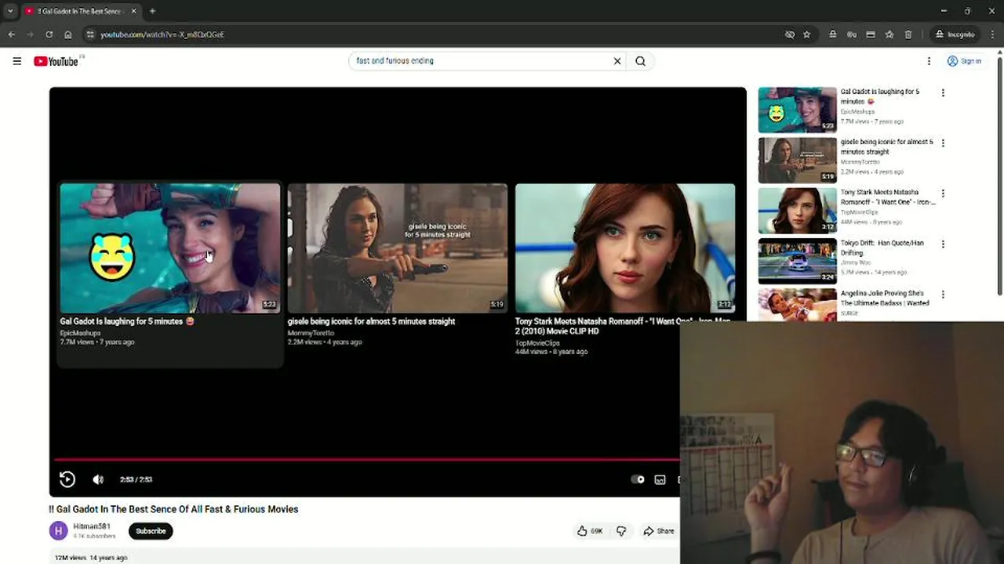Open the tab search dropdown arrow
This screenshot has height=564, width=1004.
10,11
